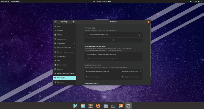Open the Сеть (Network) settings
Viewport: 204px width, 109px height.
[65, 26]
